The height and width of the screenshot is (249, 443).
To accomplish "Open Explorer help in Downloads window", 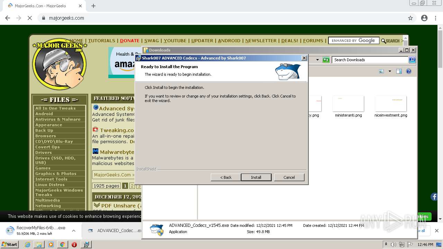I will pyautogui.click(x=409, y=71).
